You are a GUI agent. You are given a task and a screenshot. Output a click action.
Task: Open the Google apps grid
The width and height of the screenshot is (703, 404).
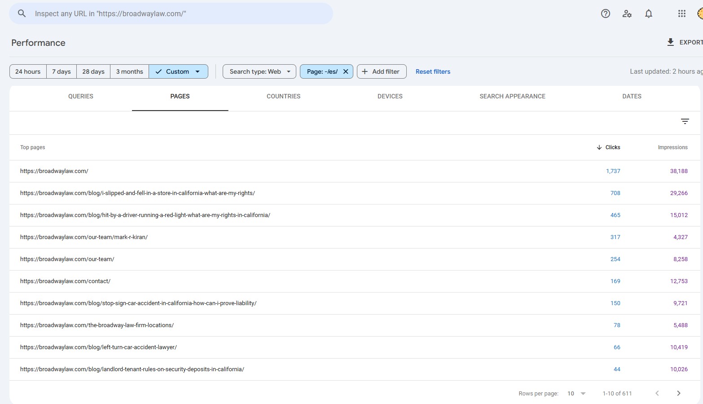681,13
